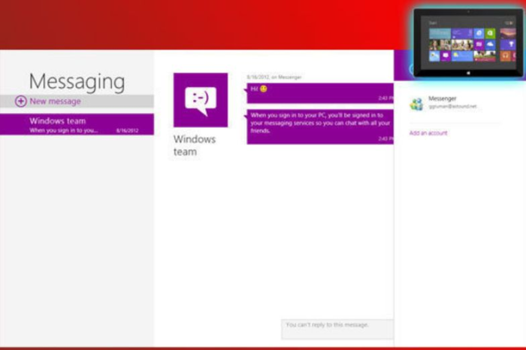This screenshot has height=350, width=526.
Task: Click the email address under Messenger
Action: pos(452,106)
